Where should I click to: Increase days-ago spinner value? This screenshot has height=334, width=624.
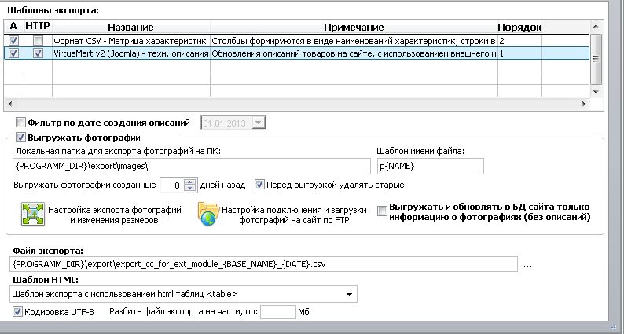(190, 182)
